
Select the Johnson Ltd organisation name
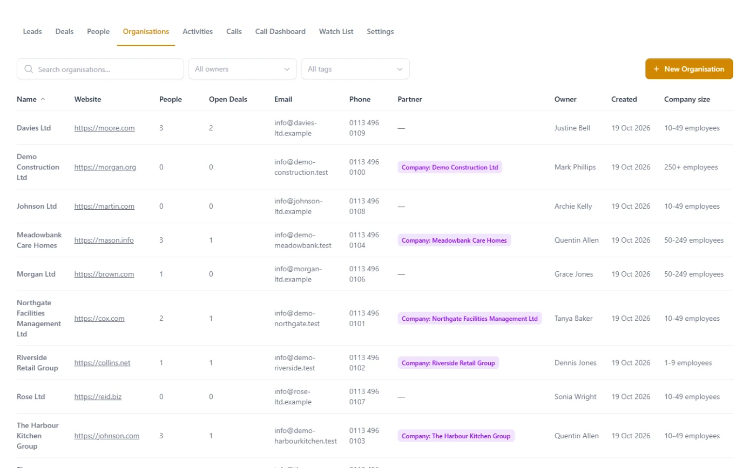click(37, 206)
